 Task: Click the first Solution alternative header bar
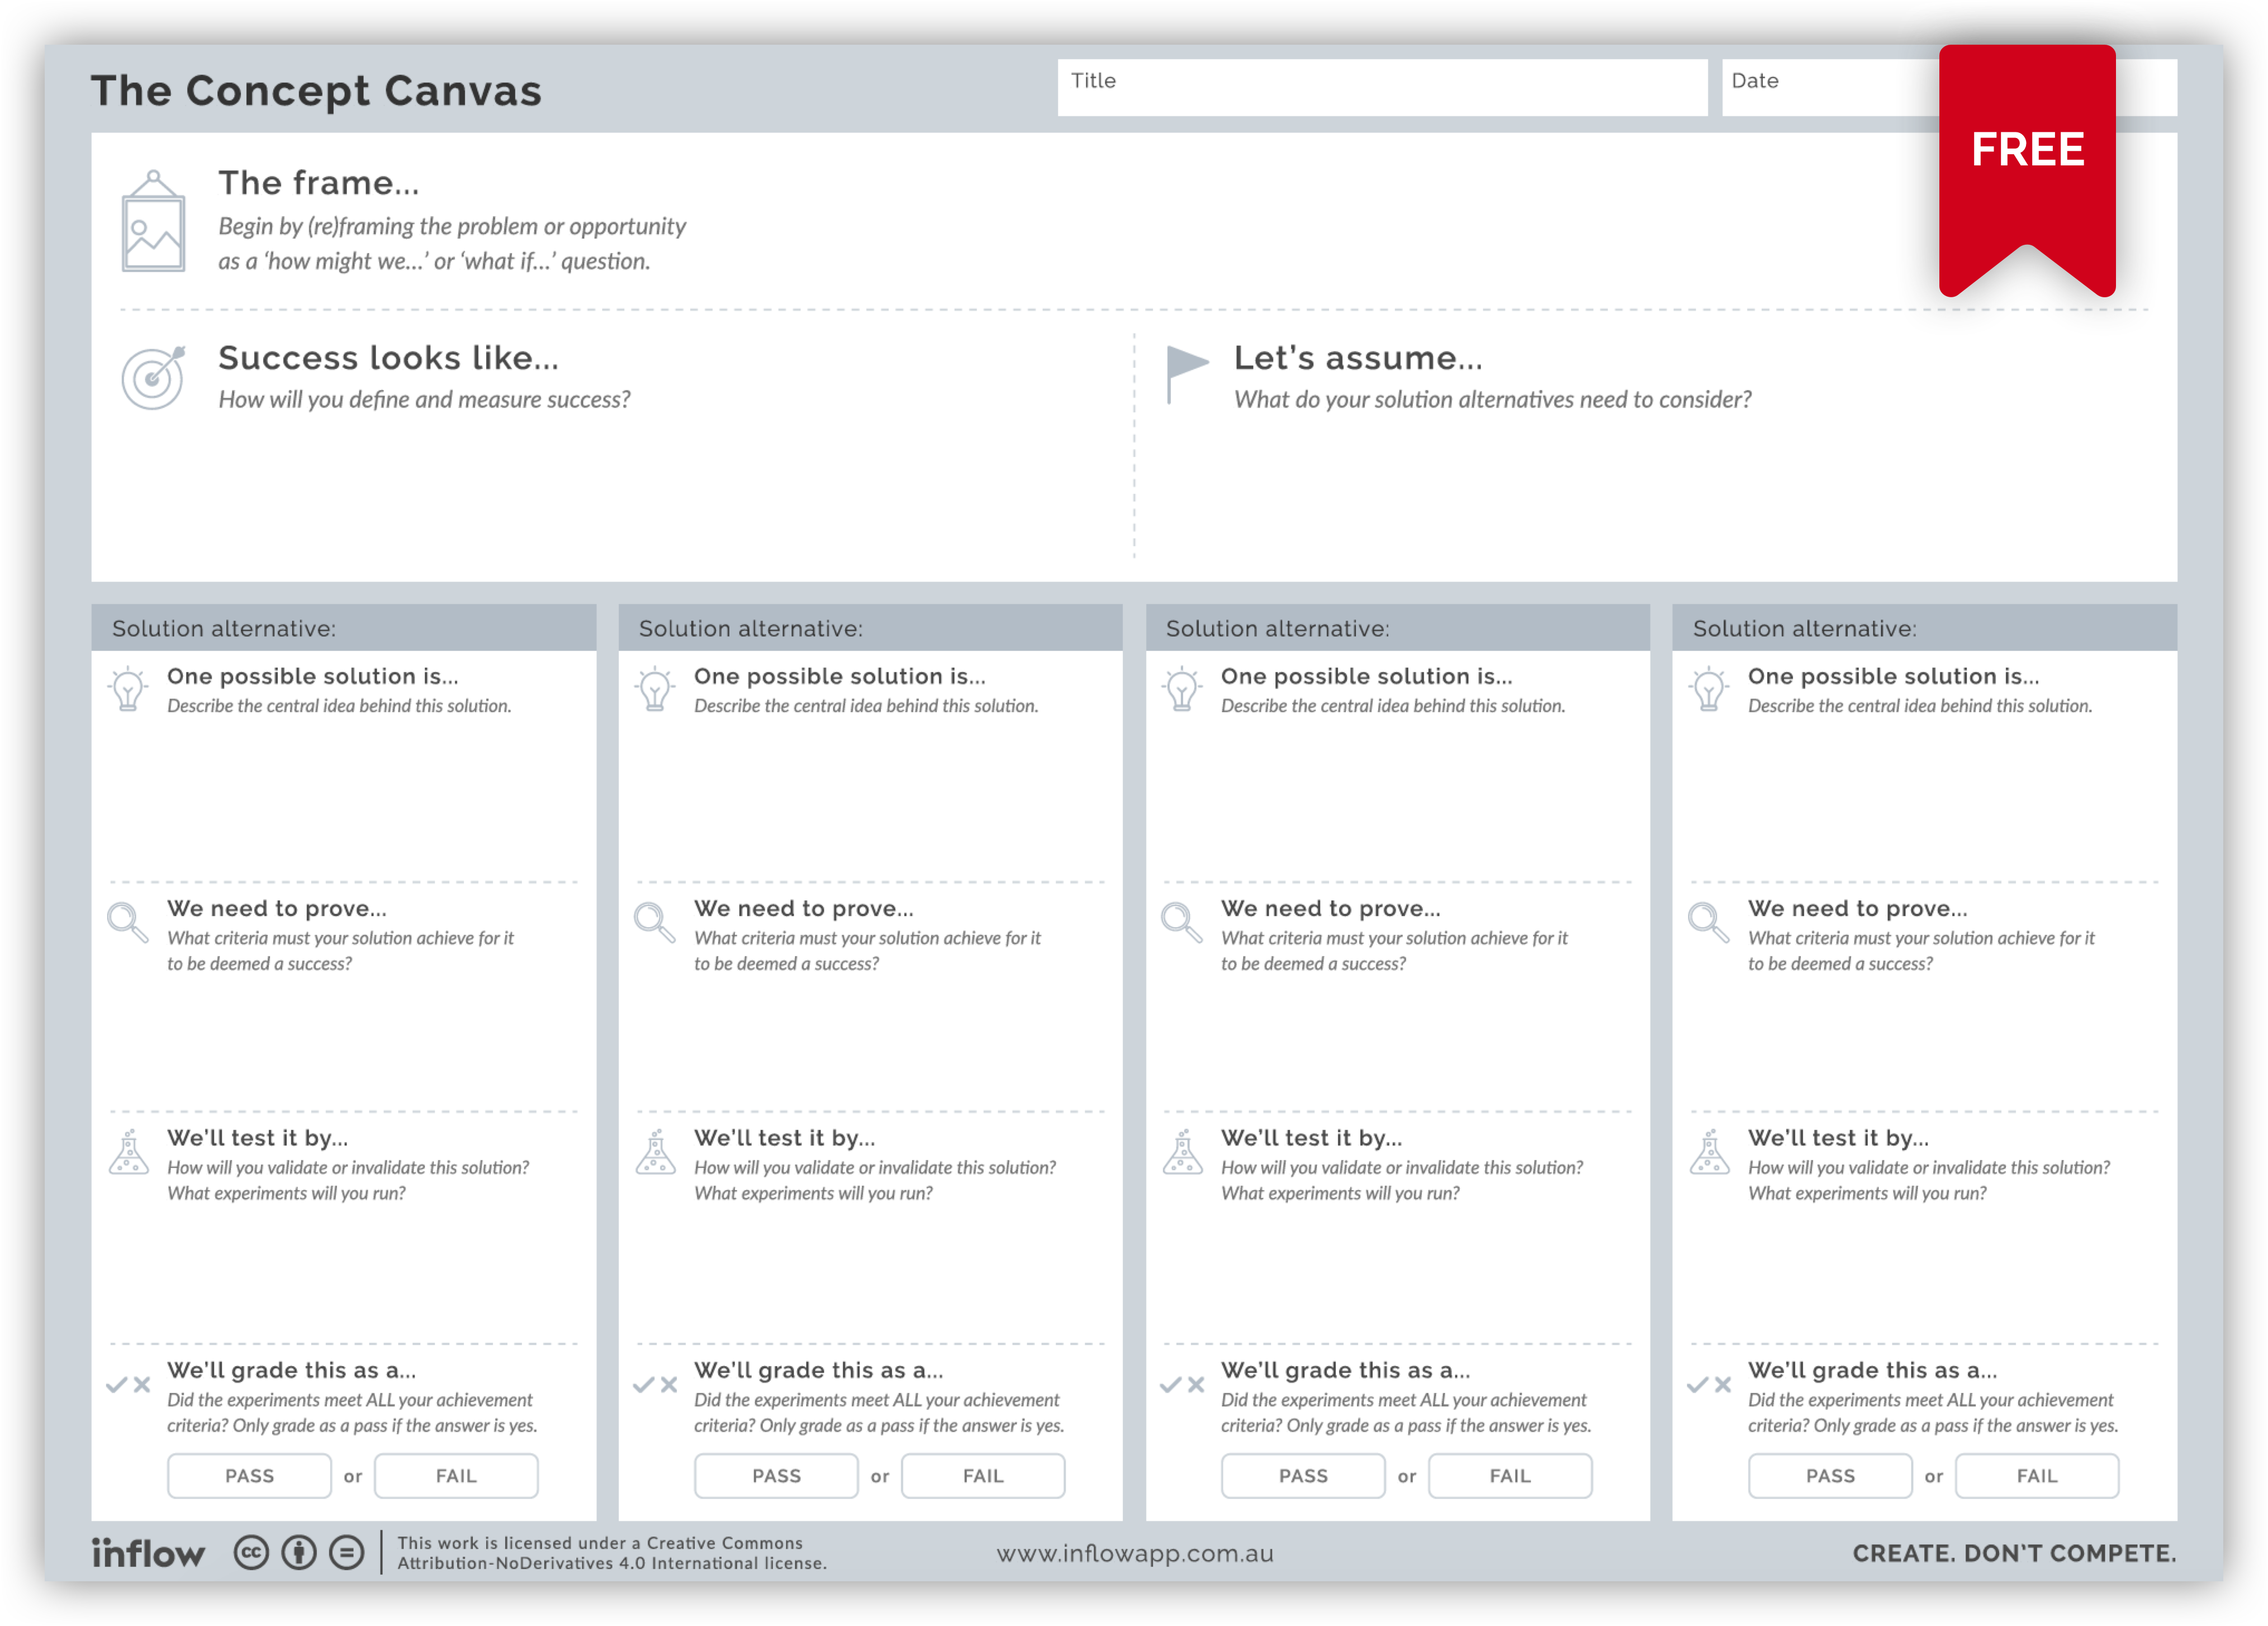click(344, 628)
